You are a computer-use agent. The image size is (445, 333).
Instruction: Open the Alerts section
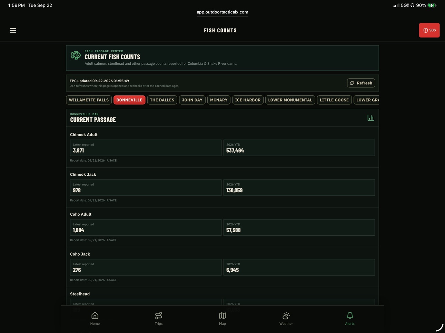[x=350, y=318]
